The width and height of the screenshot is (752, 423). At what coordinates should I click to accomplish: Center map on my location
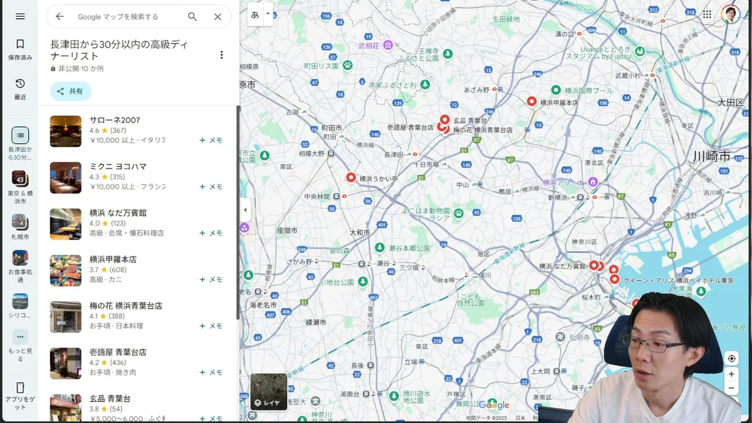(731, 358)
